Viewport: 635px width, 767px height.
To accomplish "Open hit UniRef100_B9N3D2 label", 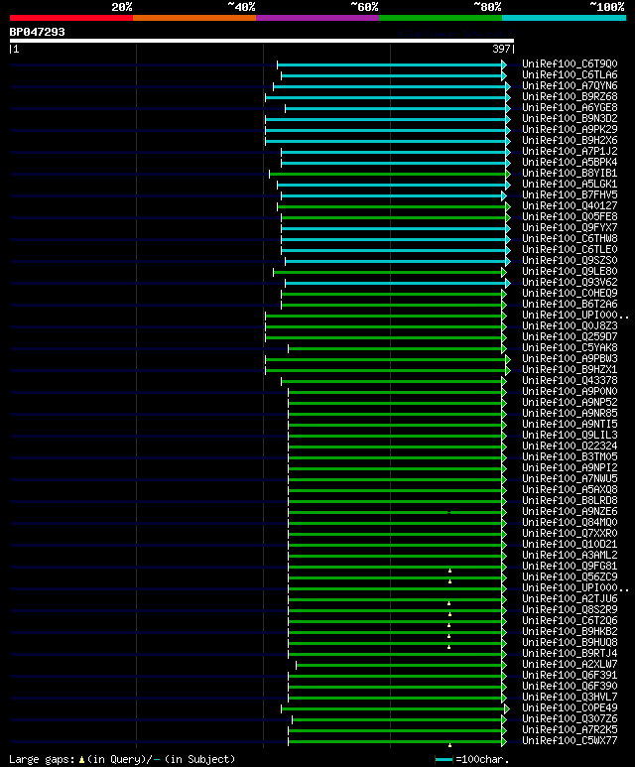I will pyautogui.click(x=570, y=118).
